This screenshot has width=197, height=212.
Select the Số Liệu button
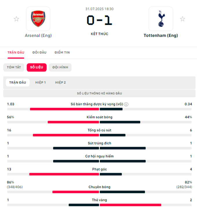click(x=37, y=67)
